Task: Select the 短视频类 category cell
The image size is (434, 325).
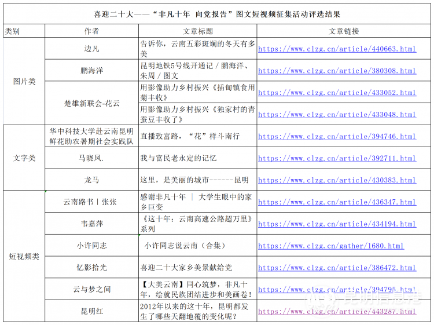Action: (24, 257)
